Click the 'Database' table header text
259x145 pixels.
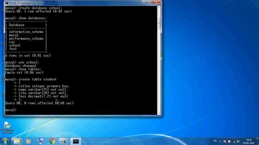(x=17, y=25)
